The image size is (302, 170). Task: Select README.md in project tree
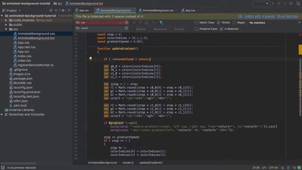point(22,83)
